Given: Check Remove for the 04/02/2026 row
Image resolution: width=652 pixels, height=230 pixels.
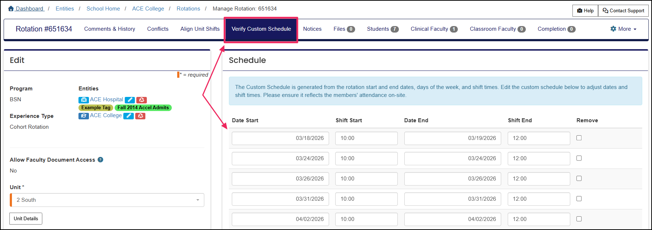Looking at the screenshot, I should pyautogui.click(x=579, y=219).
